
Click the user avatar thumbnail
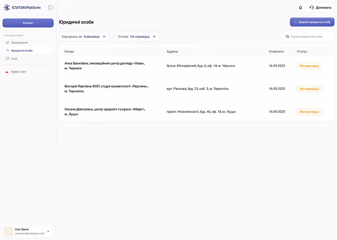(x=8, y=232)
